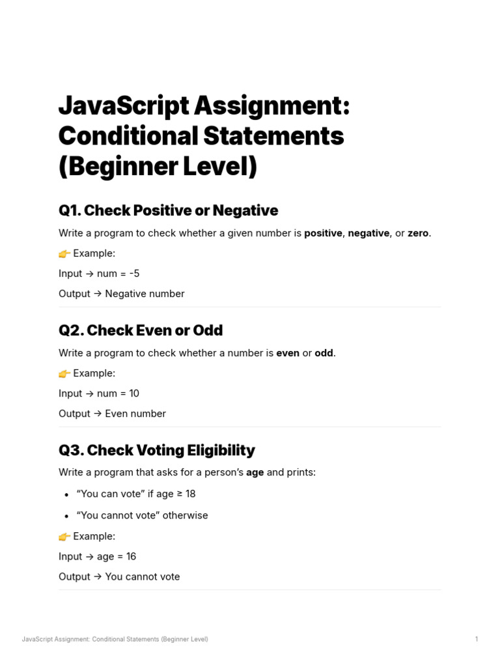Click the 'Input → age = 16' line
The width and height of the screenshot is (500, 667).
[x=98, y=556]
